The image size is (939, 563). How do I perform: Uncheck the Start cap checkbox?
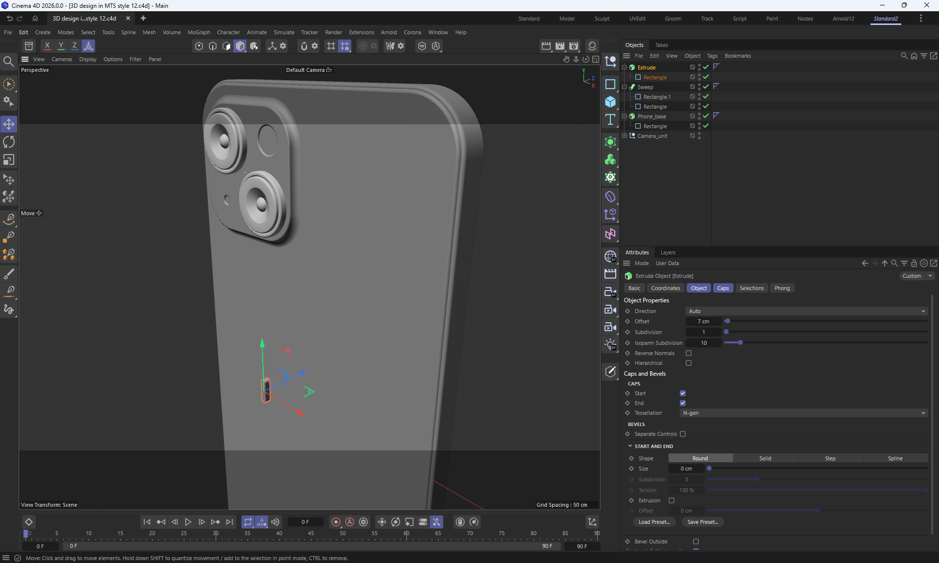pos(683,393)
